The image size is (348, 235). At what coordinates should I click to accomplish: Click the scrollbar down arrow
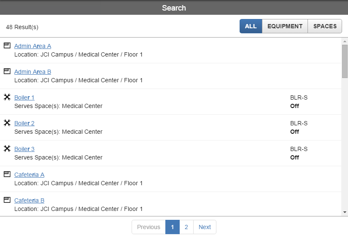tap(345, 212)
